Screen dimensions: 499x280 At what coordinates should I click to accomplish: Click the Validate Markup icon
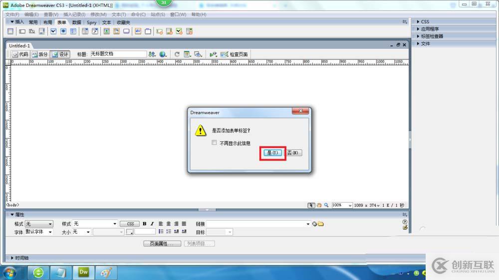tap(213, 54)
